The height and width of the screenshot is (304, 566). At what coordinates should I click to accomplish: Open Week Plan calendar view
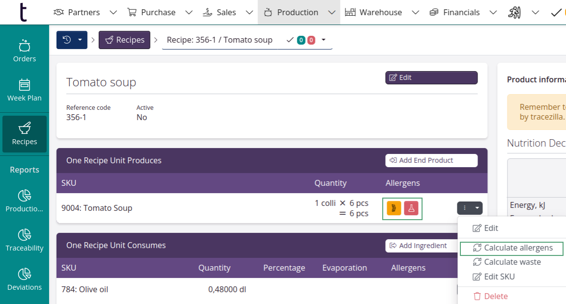(25, 90)
